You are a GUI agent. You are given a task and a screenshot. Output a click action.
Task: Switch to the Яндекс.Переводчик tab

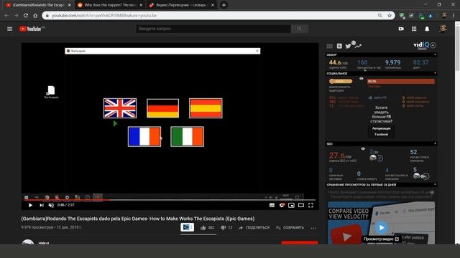coord(182,5)
